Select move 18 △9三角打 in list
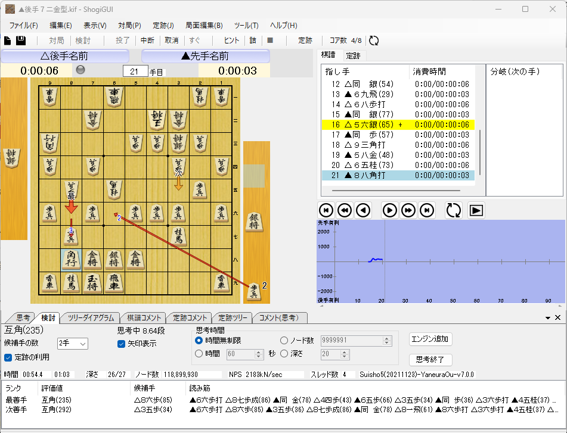The width and height of the screenshot is (567, 433). click(398, 145)
